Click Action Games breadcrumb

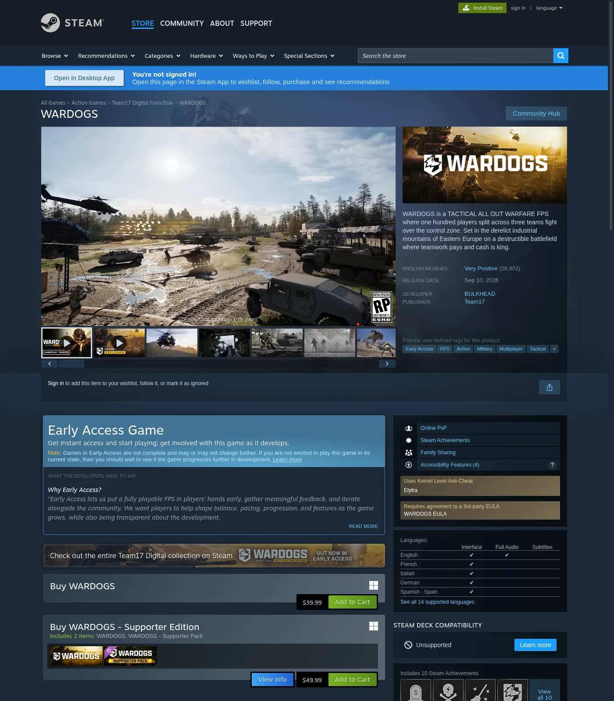pyautogui.click(x=89, y=103)
